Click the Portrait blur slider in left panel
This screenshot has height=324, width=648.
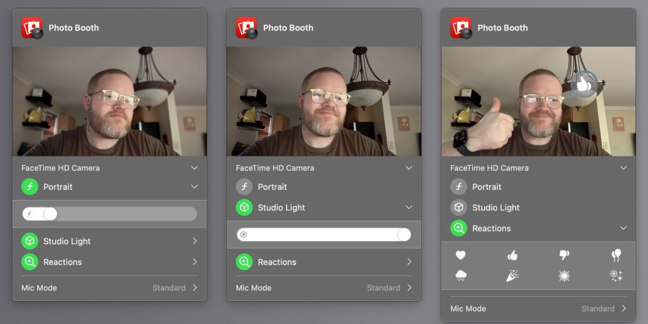coord(109,214)
